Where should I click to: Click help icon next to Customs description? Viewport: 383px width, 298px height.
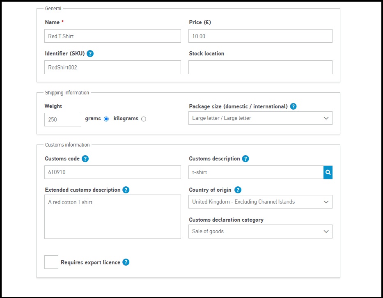click(x=245, y=159)
